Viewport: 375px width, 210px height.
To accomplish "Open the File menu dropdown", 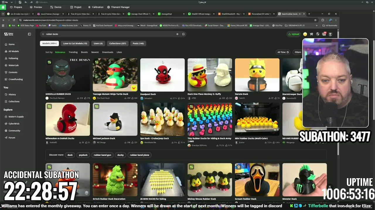I will coord(5,2).
